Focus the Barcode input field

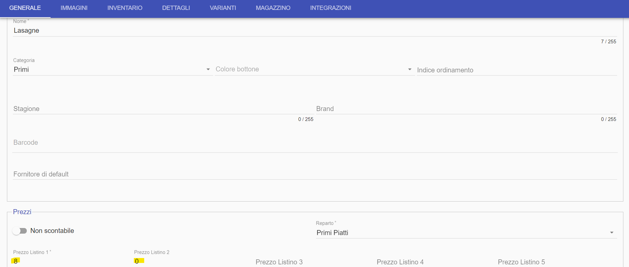click(315, 143)
